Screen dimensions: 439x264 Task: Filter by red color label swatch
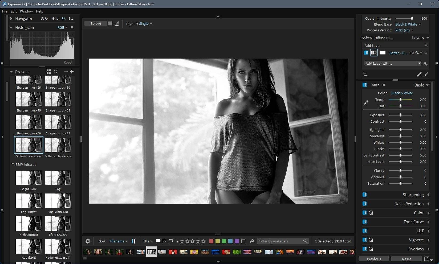211,241
